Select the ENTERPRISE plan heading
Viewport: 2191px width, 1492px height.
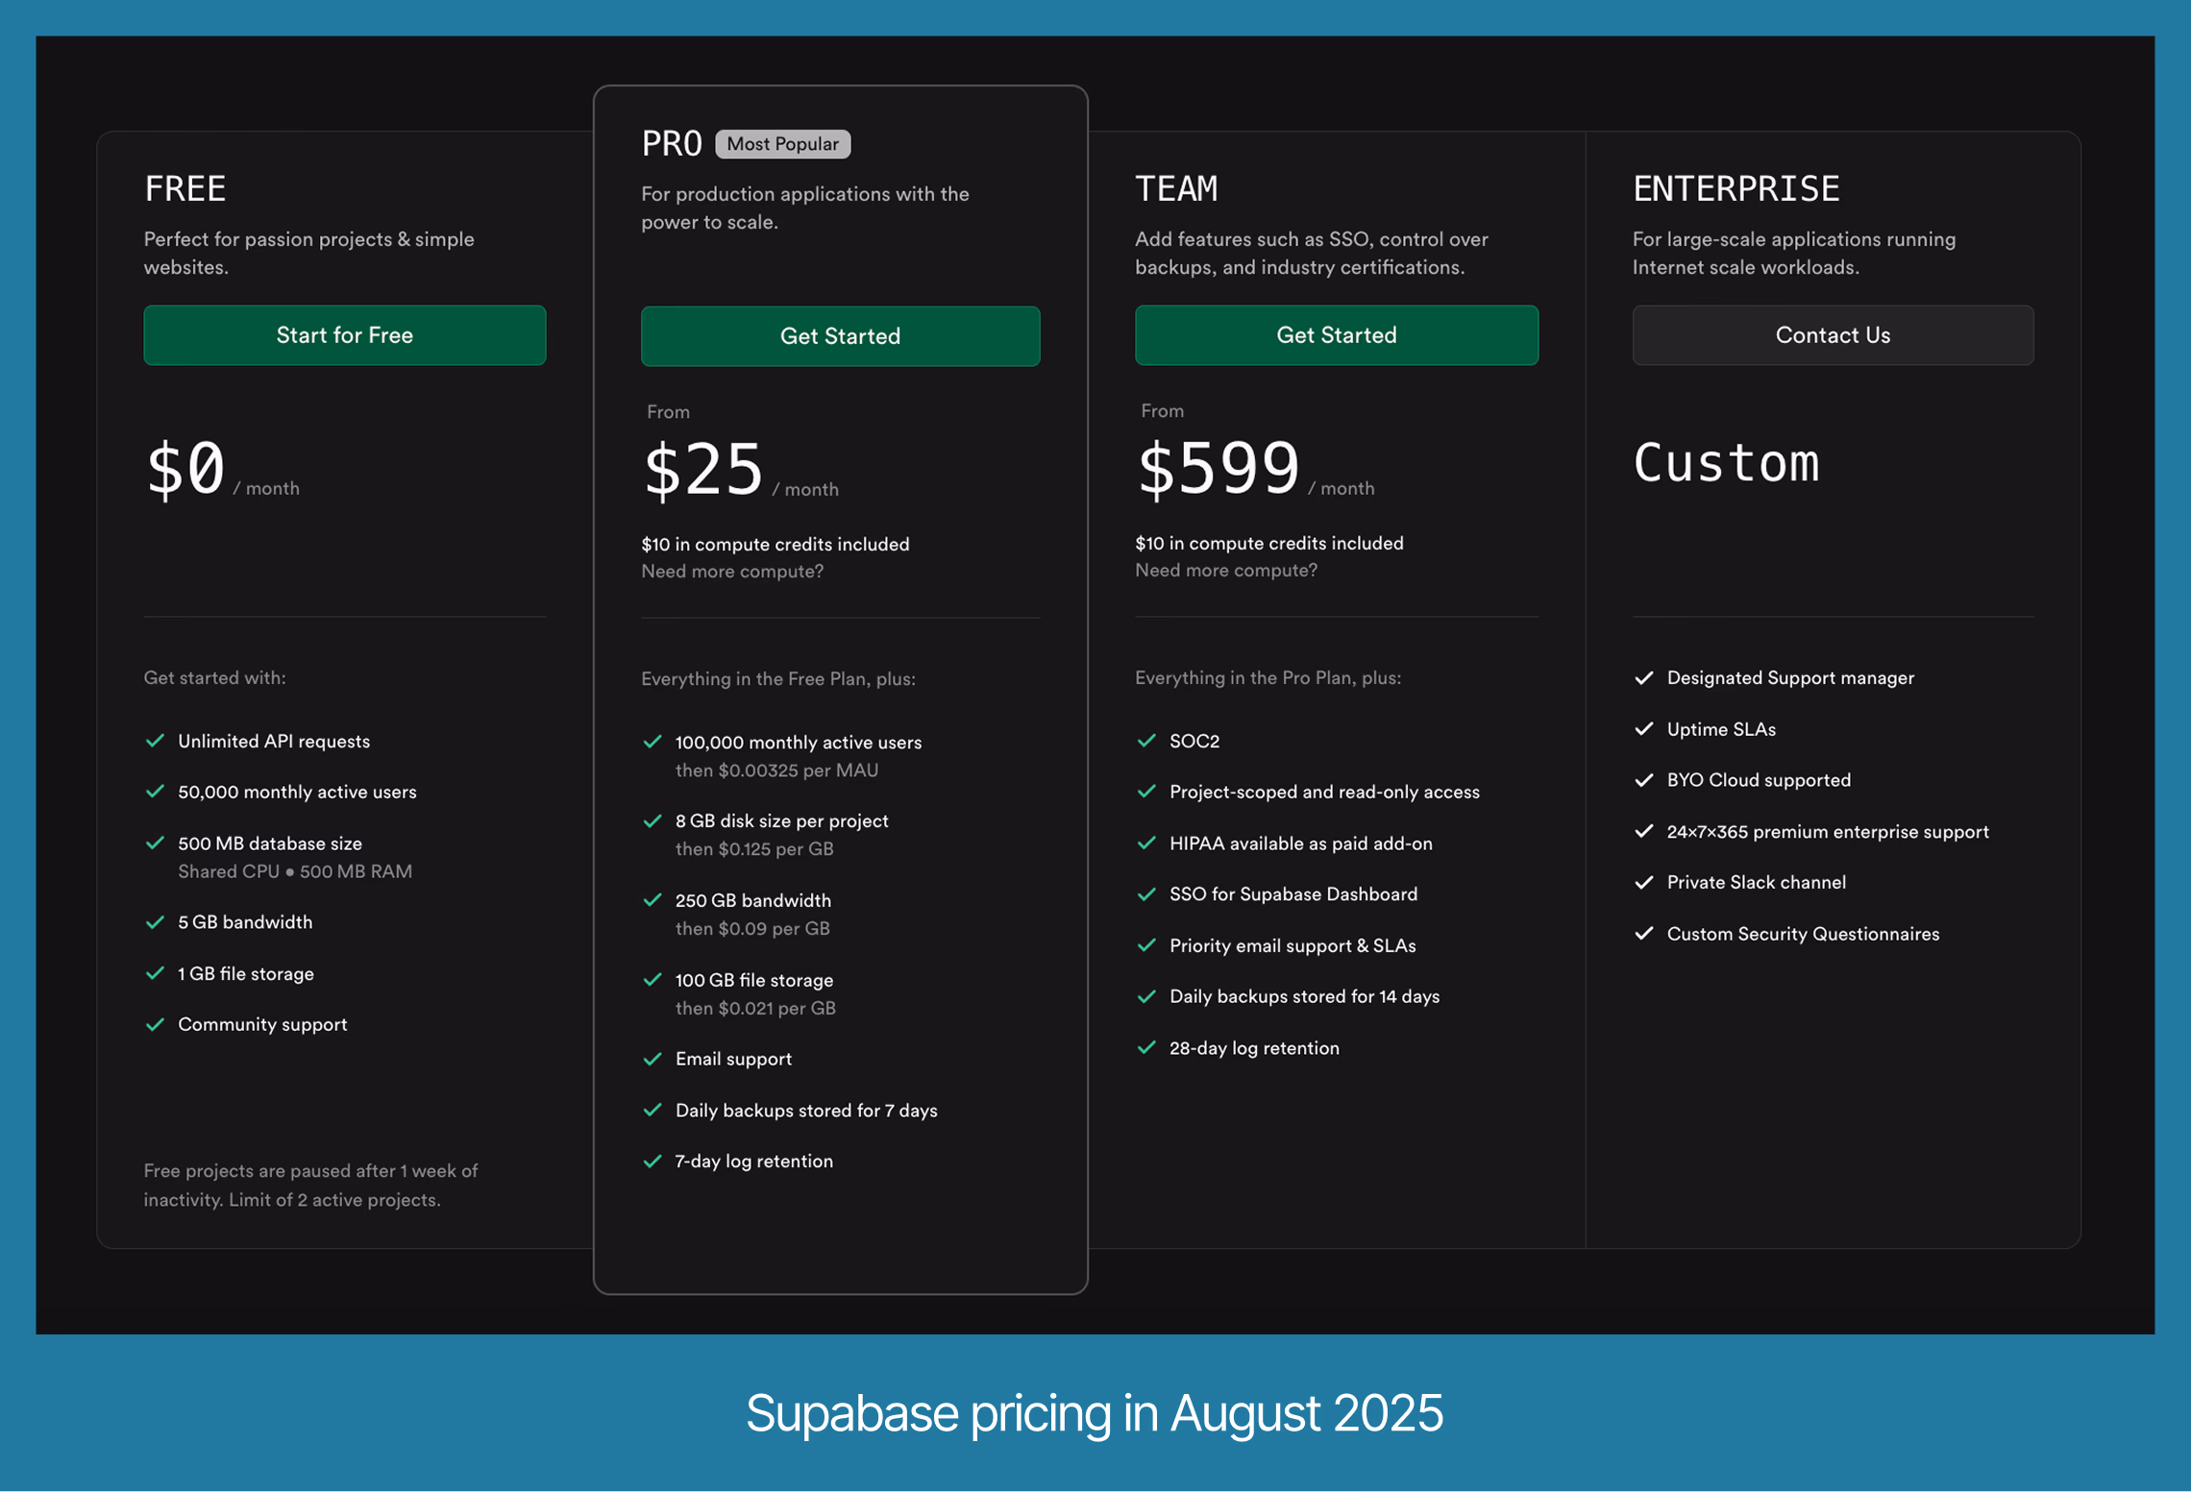coord(1736,188)
